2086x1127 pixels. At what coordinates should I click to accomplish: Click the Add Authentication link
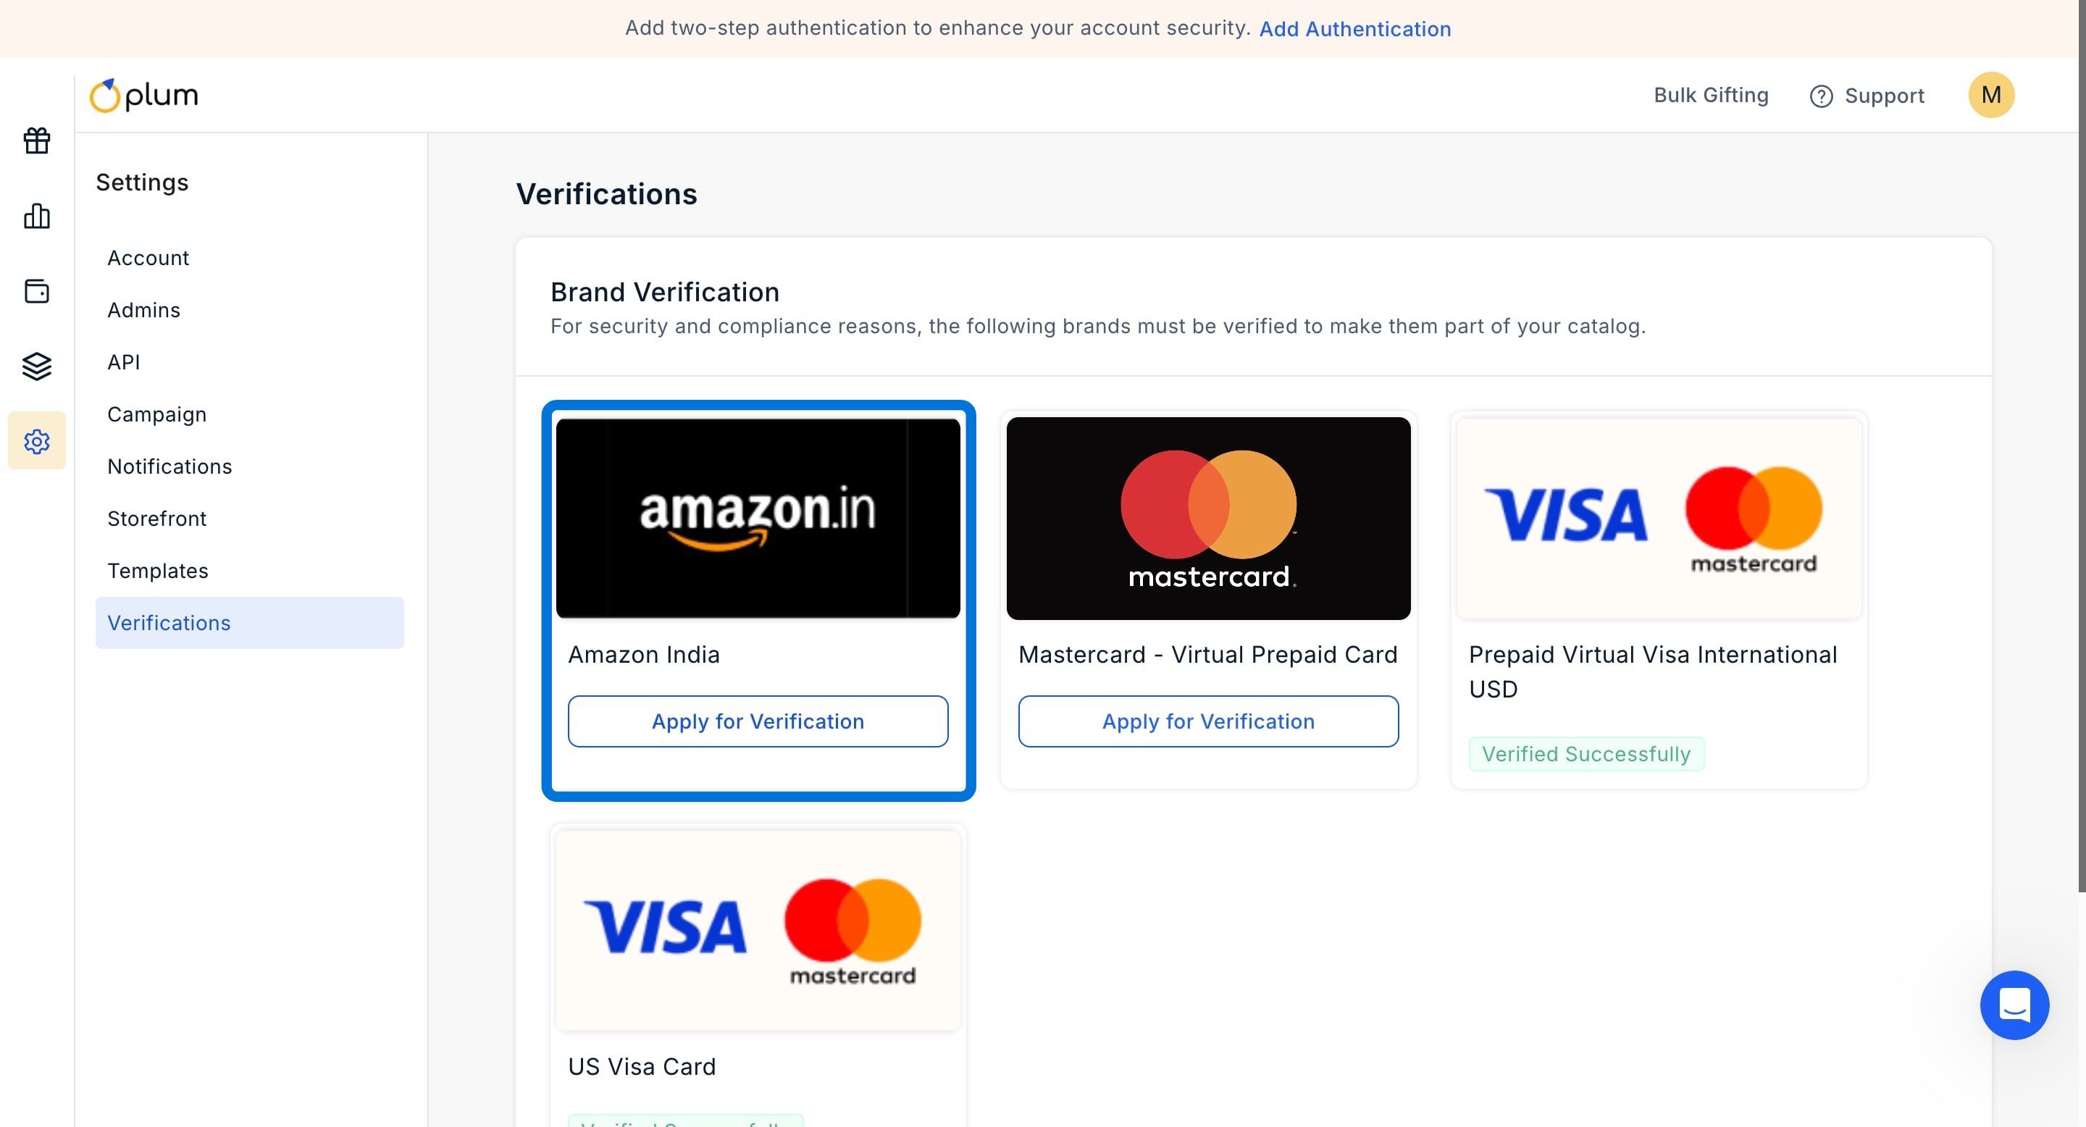coord(1354,29)
